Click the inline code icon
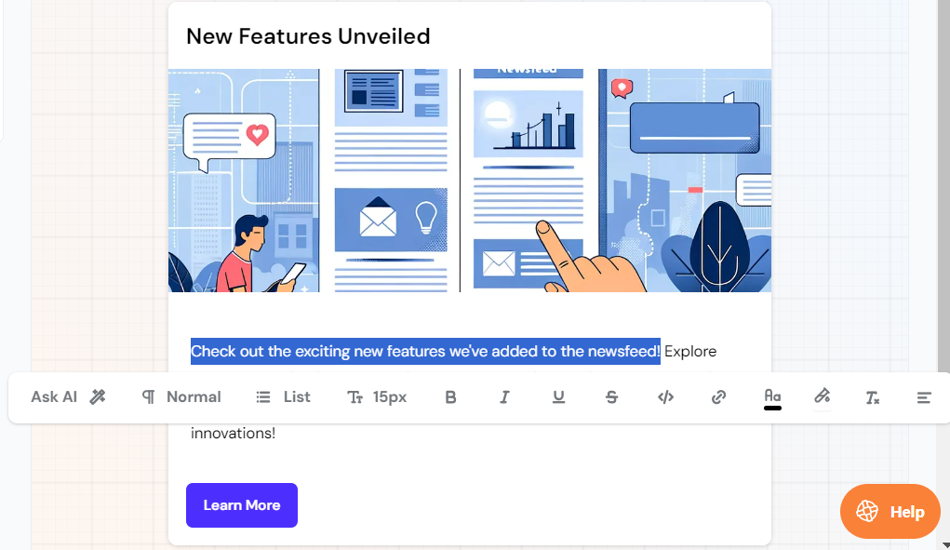Viewport: 950px width, 550px height. (665, 397)
